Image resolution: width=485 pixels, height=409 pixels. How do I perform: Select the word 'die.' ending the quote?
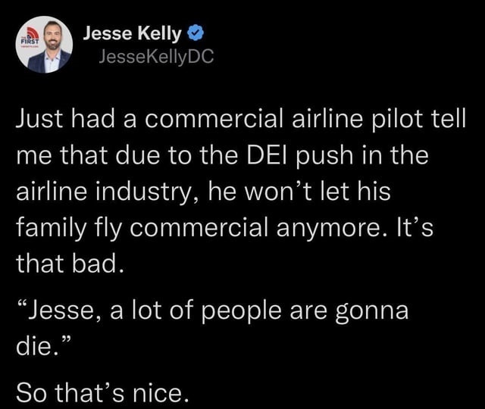[x=41, y=348]
